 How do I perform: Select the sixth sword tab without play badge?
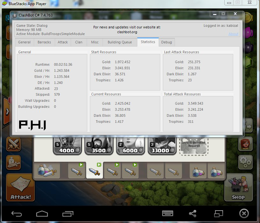[174, 171]
